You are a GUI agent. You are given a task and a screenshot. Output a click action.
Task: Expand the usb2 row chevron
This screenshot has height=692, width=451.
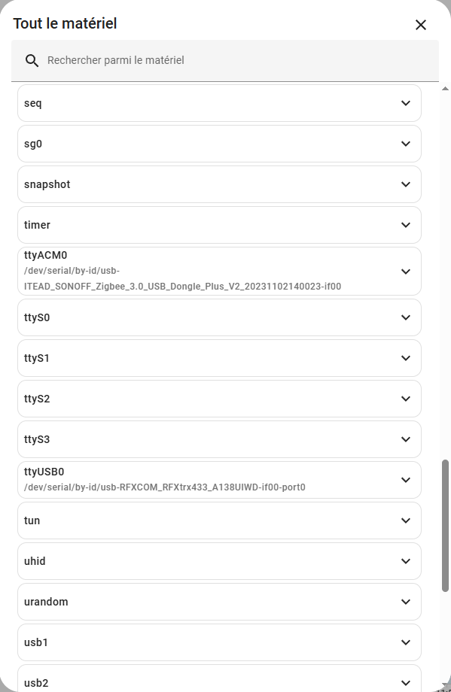click(406, 683)
